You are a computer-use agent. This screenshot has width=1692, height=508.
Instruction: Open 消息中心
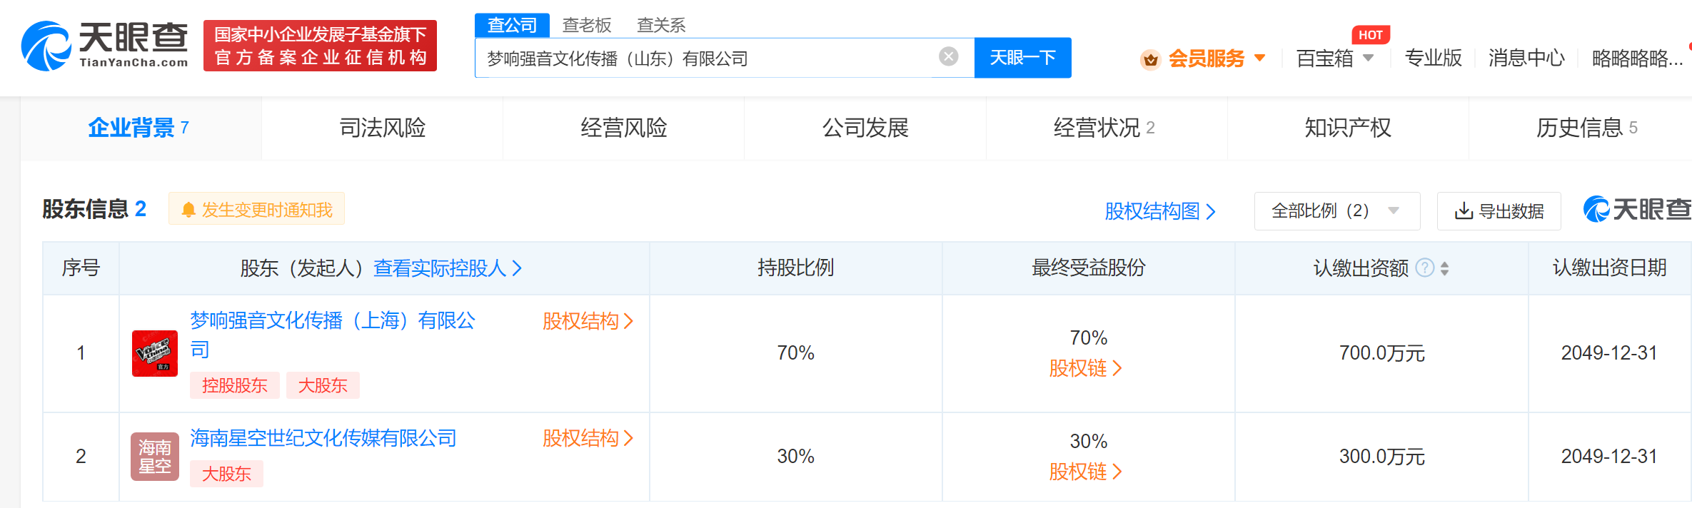[1526, 58]
